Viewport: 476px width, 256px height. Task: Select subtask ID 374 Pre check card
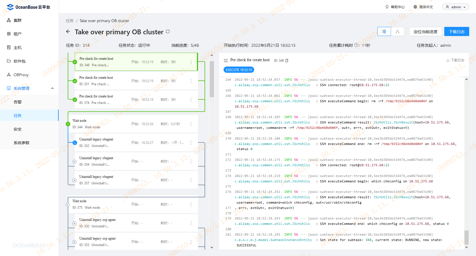(x=136, y=99)
